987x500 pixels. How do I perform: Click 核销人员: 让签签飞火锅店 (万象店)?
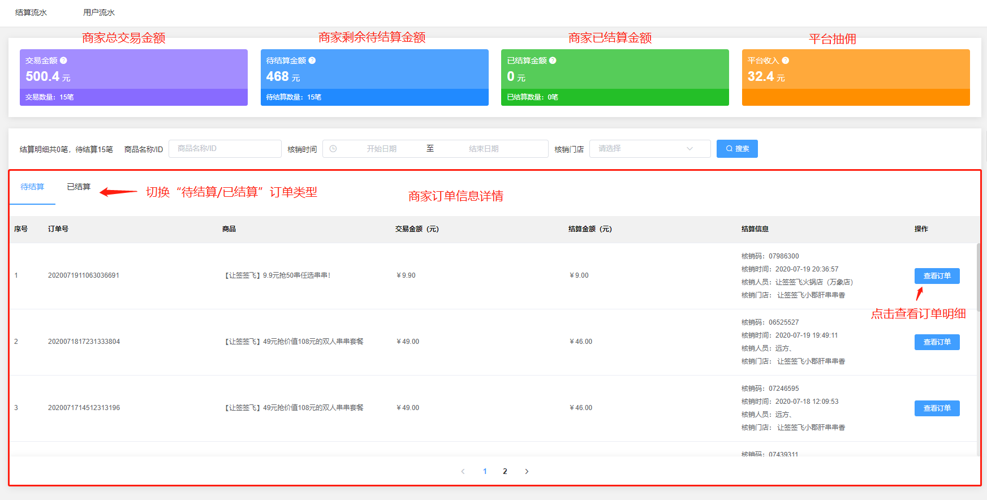pyautogui.click(x=798, y=282)
